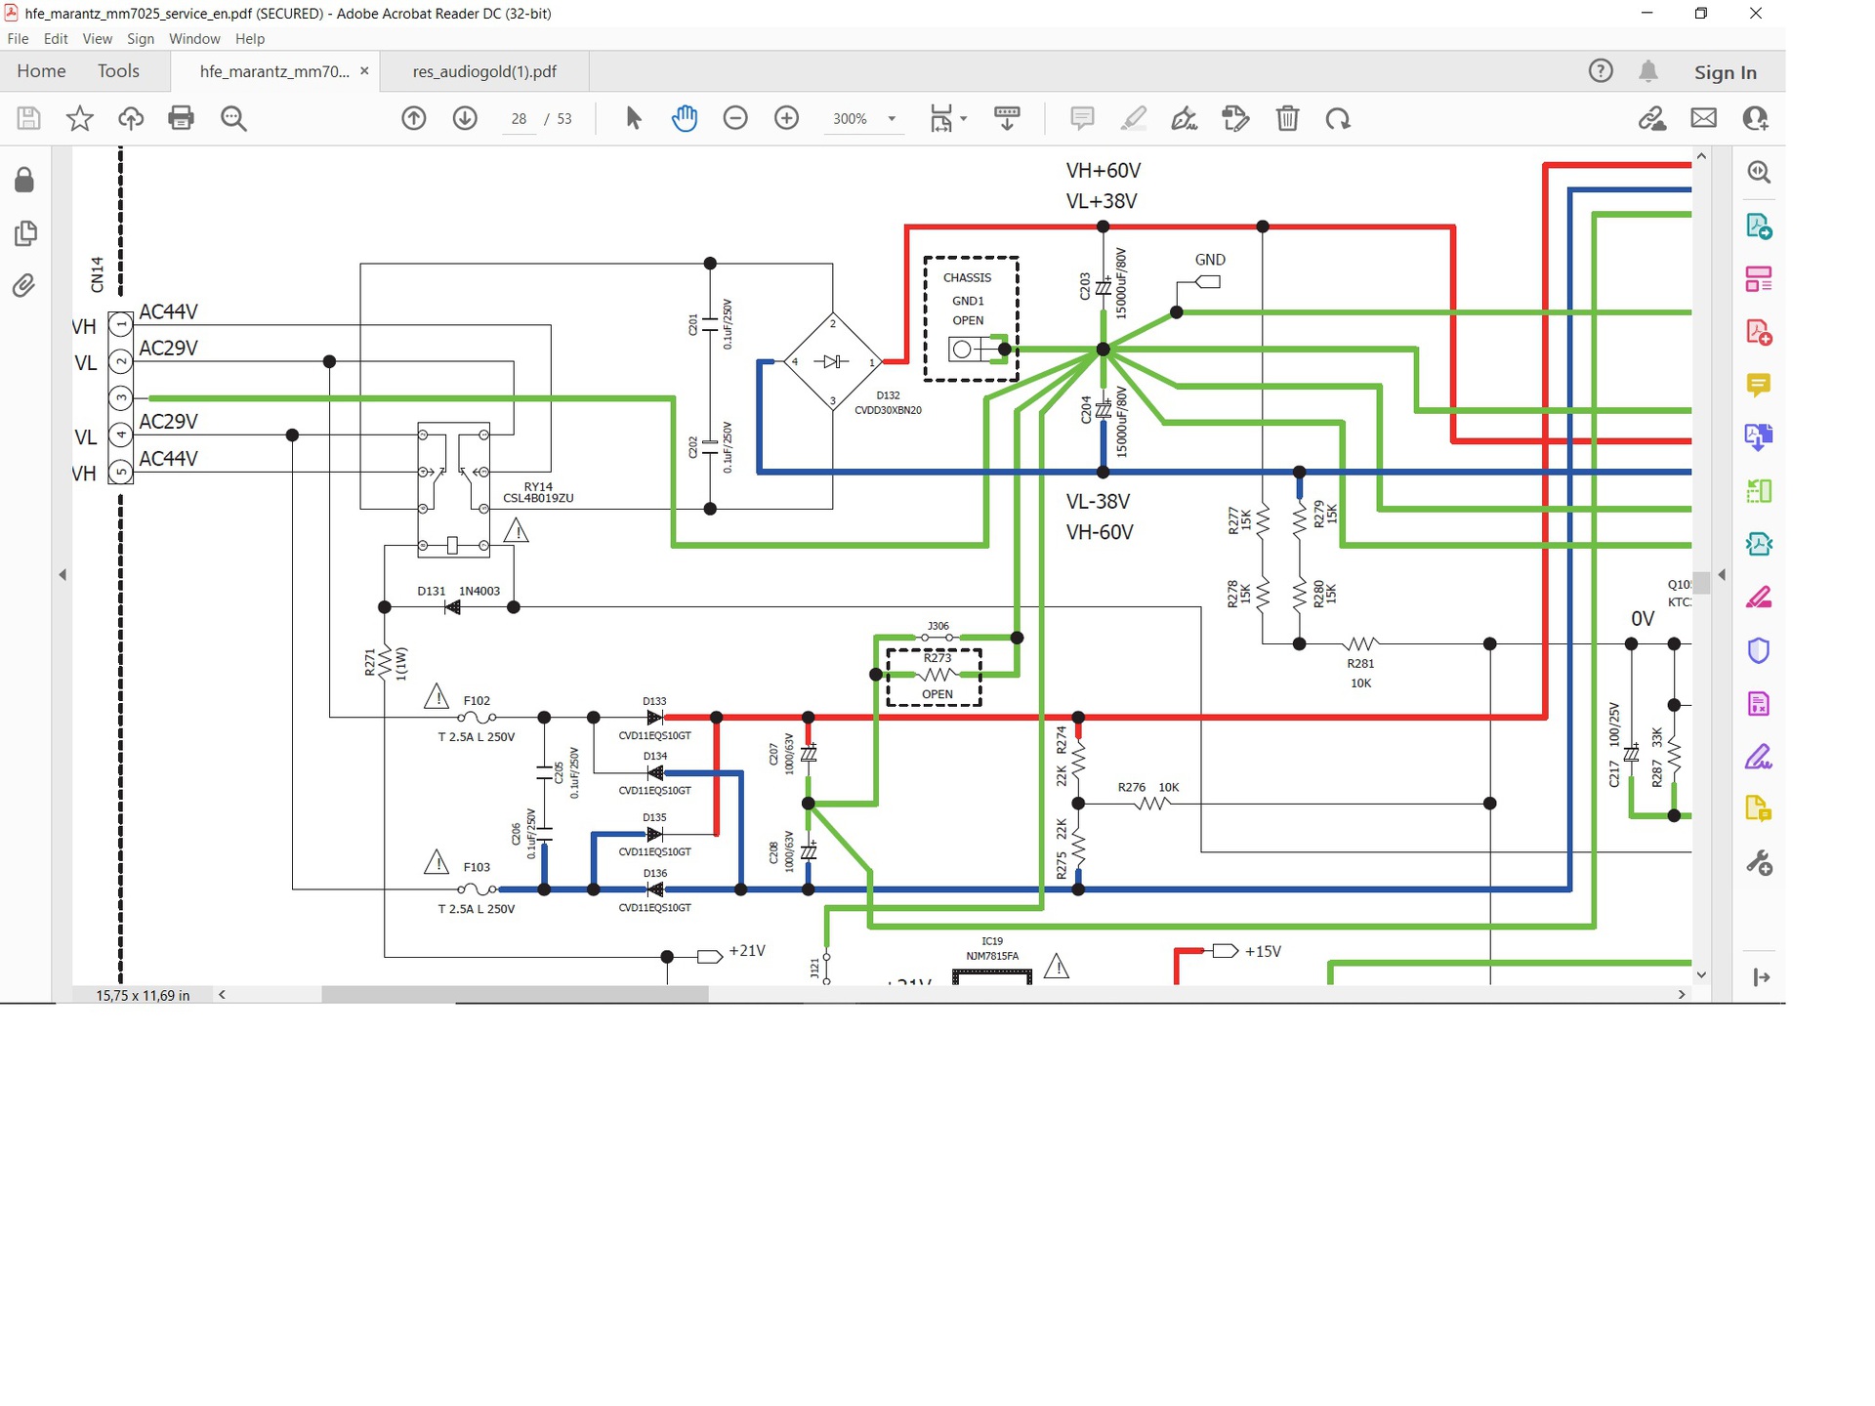This screenshot has width=1875, height=1406.
Task: Click the Print file icon
Action: (x=181, y=118)
